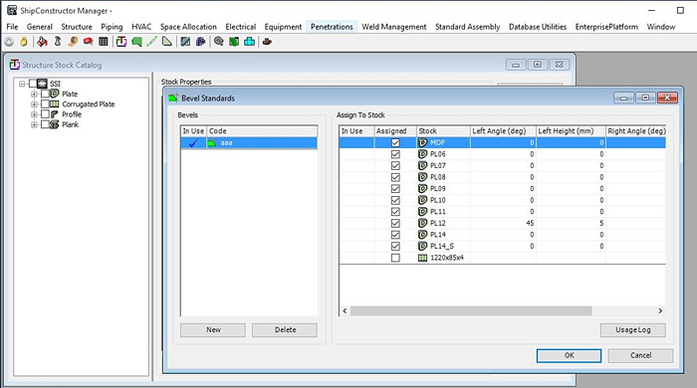Click the cyan blocks toolbar icon

tap(249, 42)
